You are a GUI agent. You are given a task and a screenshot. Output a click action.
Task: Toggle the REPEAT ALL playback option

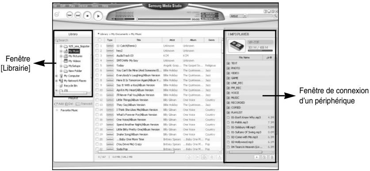[210, 19]
